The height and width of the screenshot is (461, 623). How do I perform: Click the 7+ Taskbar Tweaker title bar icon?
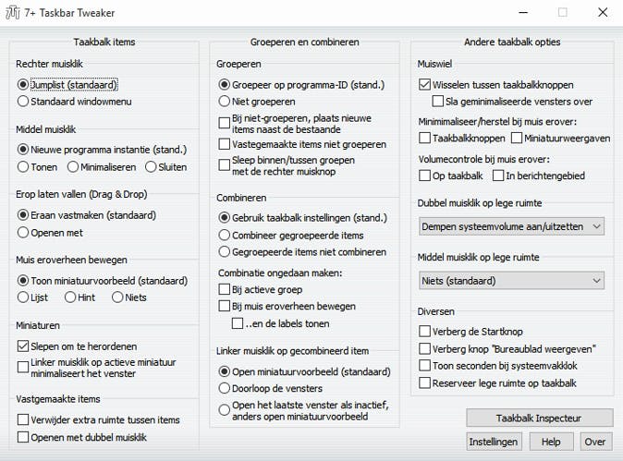pos(13,13)
